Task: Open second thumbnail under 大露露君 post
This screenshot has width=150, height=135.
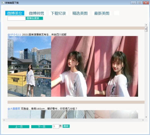Action: [x=73, y=114]
